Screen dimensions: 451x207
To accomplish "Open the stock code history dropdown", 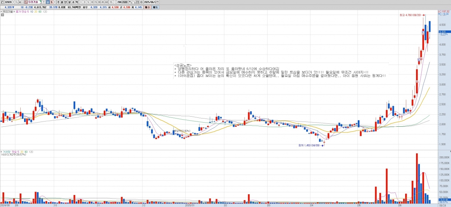I will click(13, 2).
